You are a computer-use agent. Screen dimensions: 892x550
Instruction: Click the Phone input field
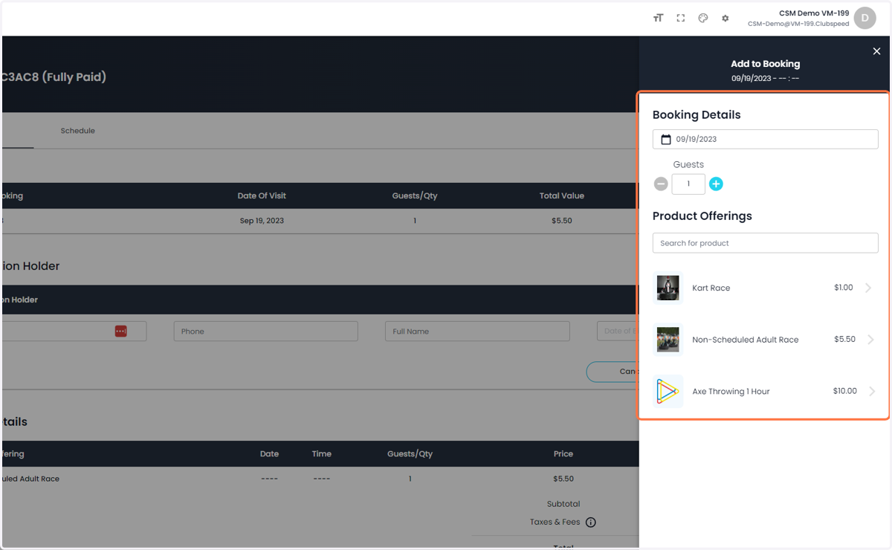pos(265,331)
